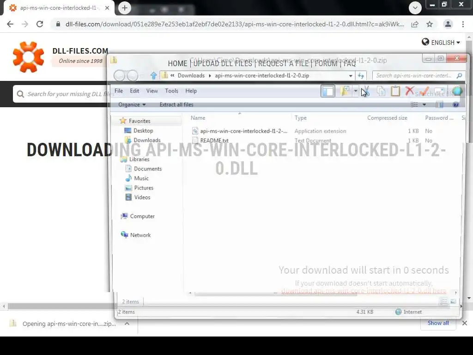473x355 pixels.
Task: Click Chrome's reload icon
Action: (x=40, y=24)
